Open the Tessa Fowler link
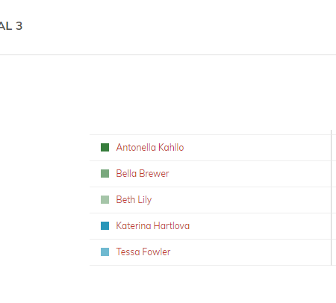Image resolution: width=336 pixels, height=303 pixels. pos(143,252)
